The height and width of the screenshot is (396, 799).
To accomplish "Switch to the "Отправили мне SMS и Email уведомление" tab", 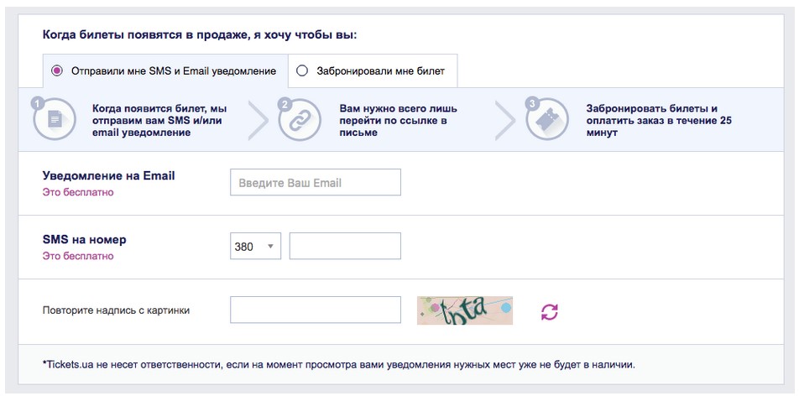I will (x=173, y=71).
